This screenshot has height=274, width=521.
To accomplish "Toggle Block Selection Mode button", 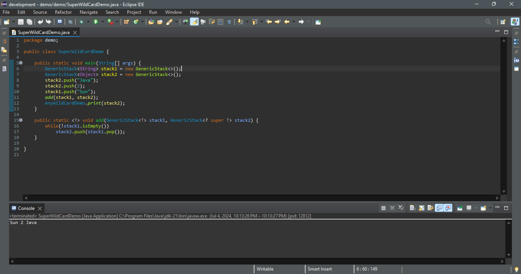I will pyautogui.click(x=220, y=22).
